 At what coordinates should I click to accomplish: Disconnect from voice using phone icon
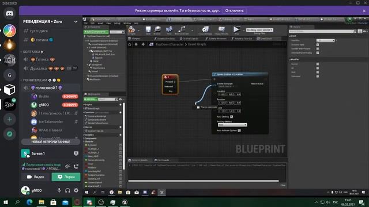point(76,166)
